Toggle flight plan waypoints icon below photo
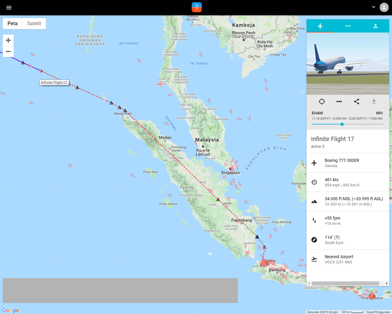 click(339, 101)
